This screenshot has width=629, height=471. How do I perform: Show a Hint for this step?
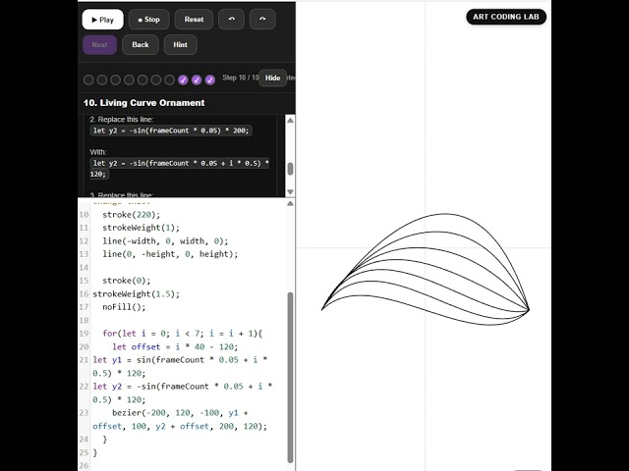coord(181,45)
